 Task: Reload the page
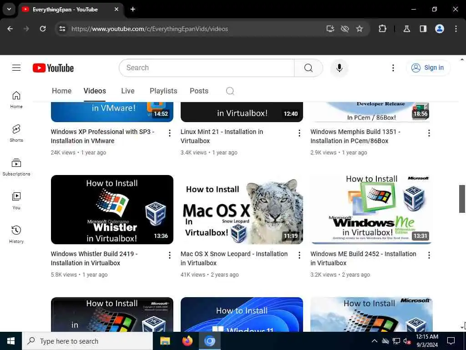coord(43,29)
